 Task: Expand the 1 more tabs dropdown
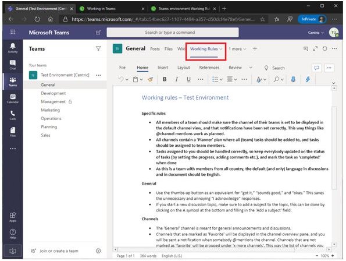(x=237, y=49)
